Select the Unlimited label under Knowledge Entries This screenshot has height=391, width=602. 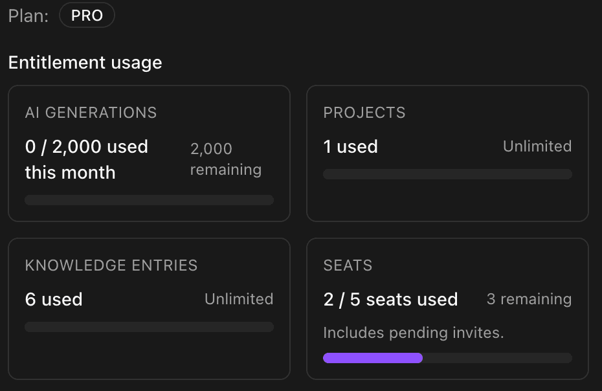click(239, 298)
